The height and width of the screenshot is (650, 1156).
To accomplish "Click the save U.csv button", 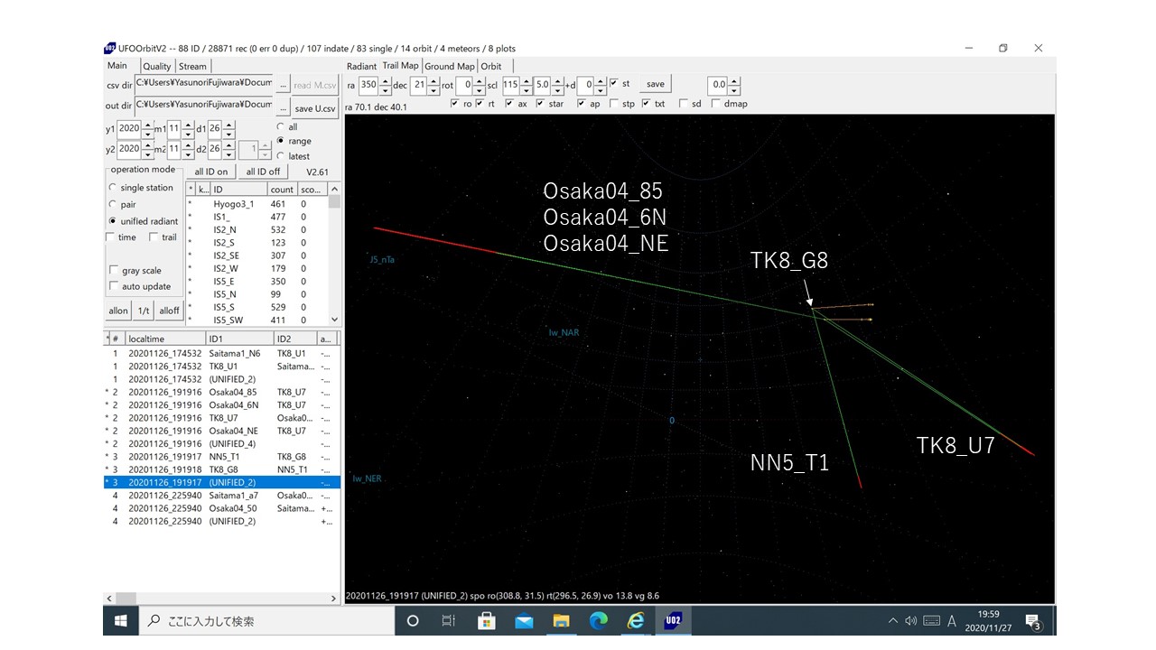I will pos(315,108).
